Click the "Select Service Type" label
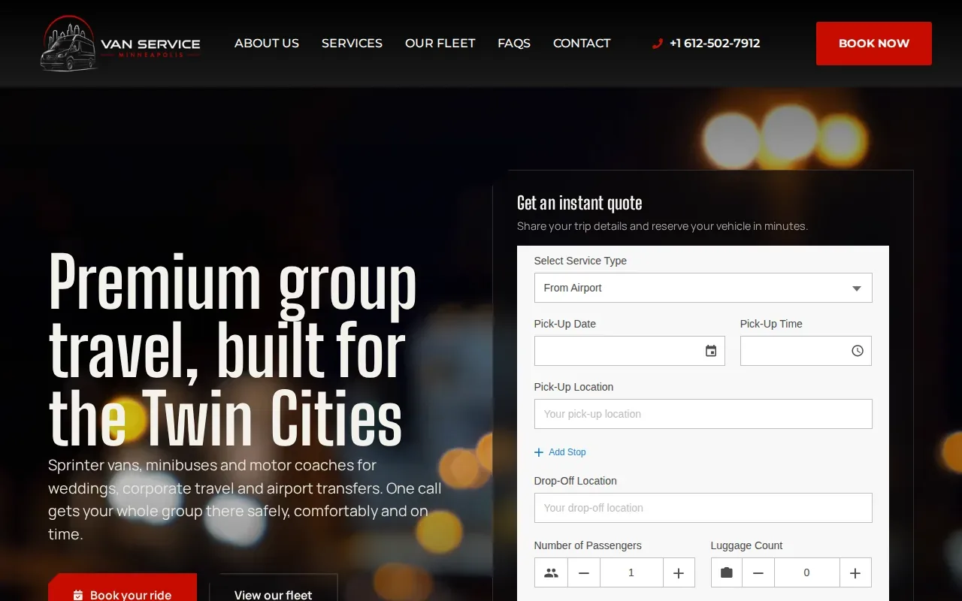Image resolution: width=962 pixels, height=601 pixels. (x=580, y=261)
